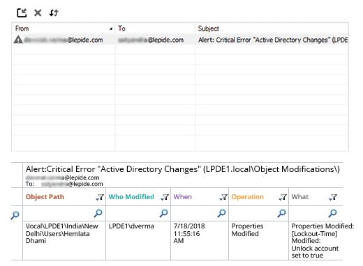Select the Properties Modified operation cell
Image resolution: width=363 pixels, height=266 pixels.
click(x=258, y=240)
